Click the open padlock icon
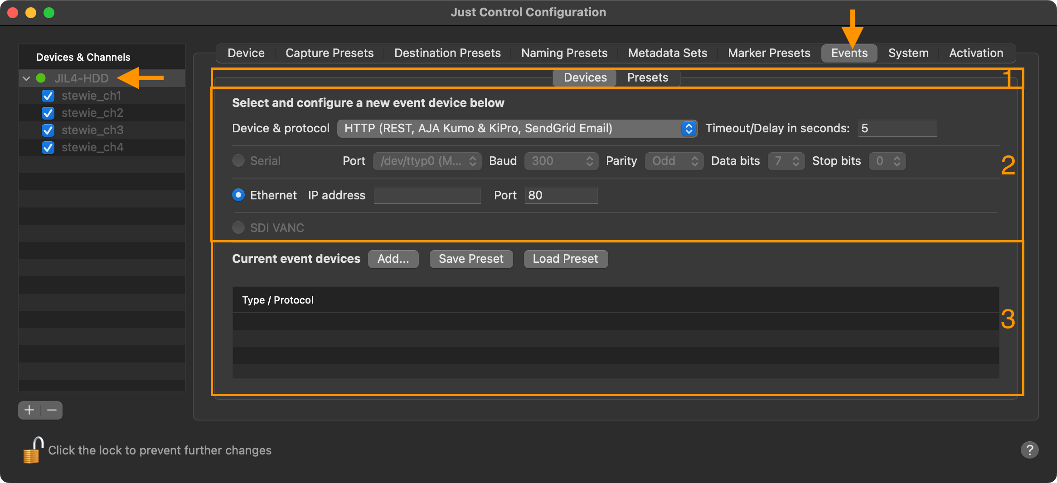1057x483 pixels. point(33,450)
